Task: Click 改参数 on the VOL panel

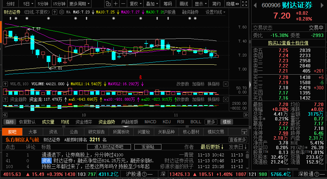Action: pyautogui.click(x=183, y=84)
